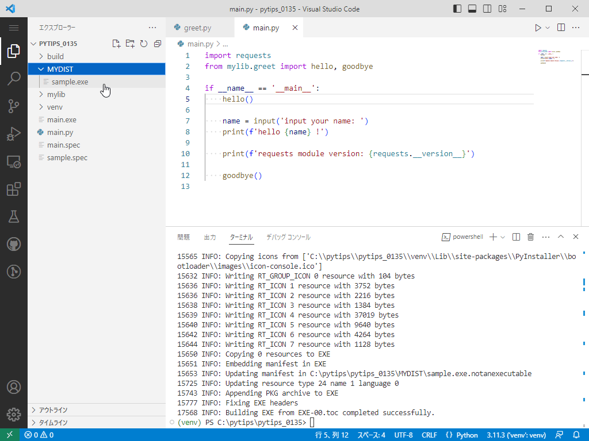Open the GitHub view in the sidebar
This screenshot has height=441, width=589.
coord(14,244)
